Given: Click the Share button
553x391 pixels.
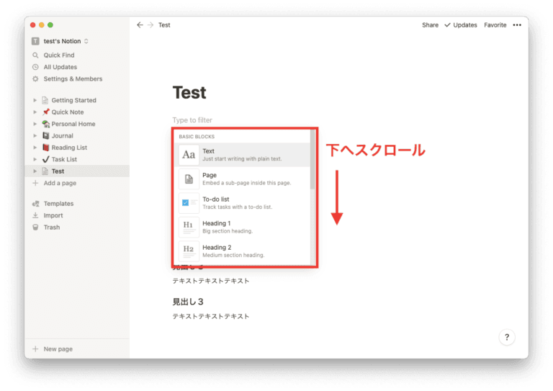Looking at the screenshot, I should coord(430,25).
